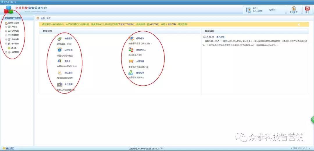314x151 pixels.
Task: Select 发短信 label in the sidebar tree
Action: (14, 27)
